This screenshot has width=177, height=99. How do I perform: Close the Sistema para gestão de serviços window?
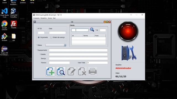coord(142,15)
